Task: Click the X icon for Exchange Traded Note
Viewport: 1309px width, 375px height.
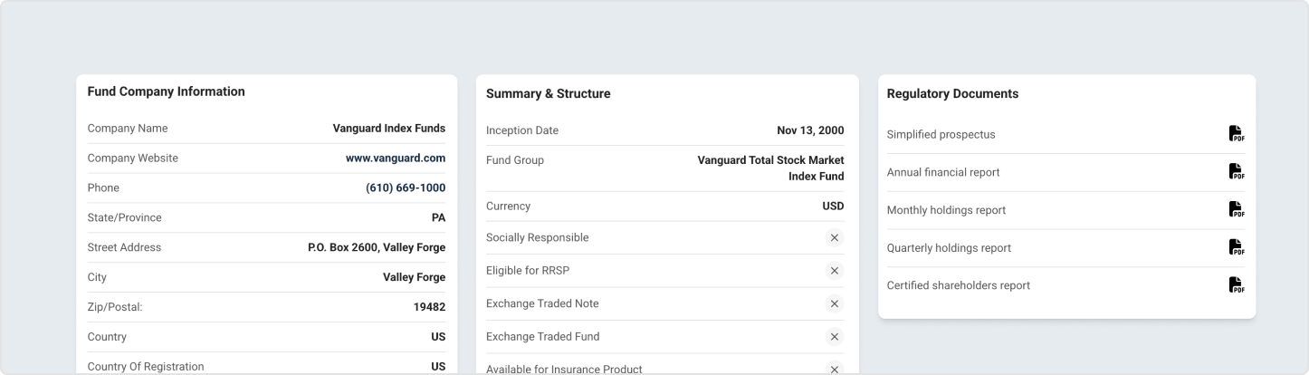Action: click(x=835, y=303)
